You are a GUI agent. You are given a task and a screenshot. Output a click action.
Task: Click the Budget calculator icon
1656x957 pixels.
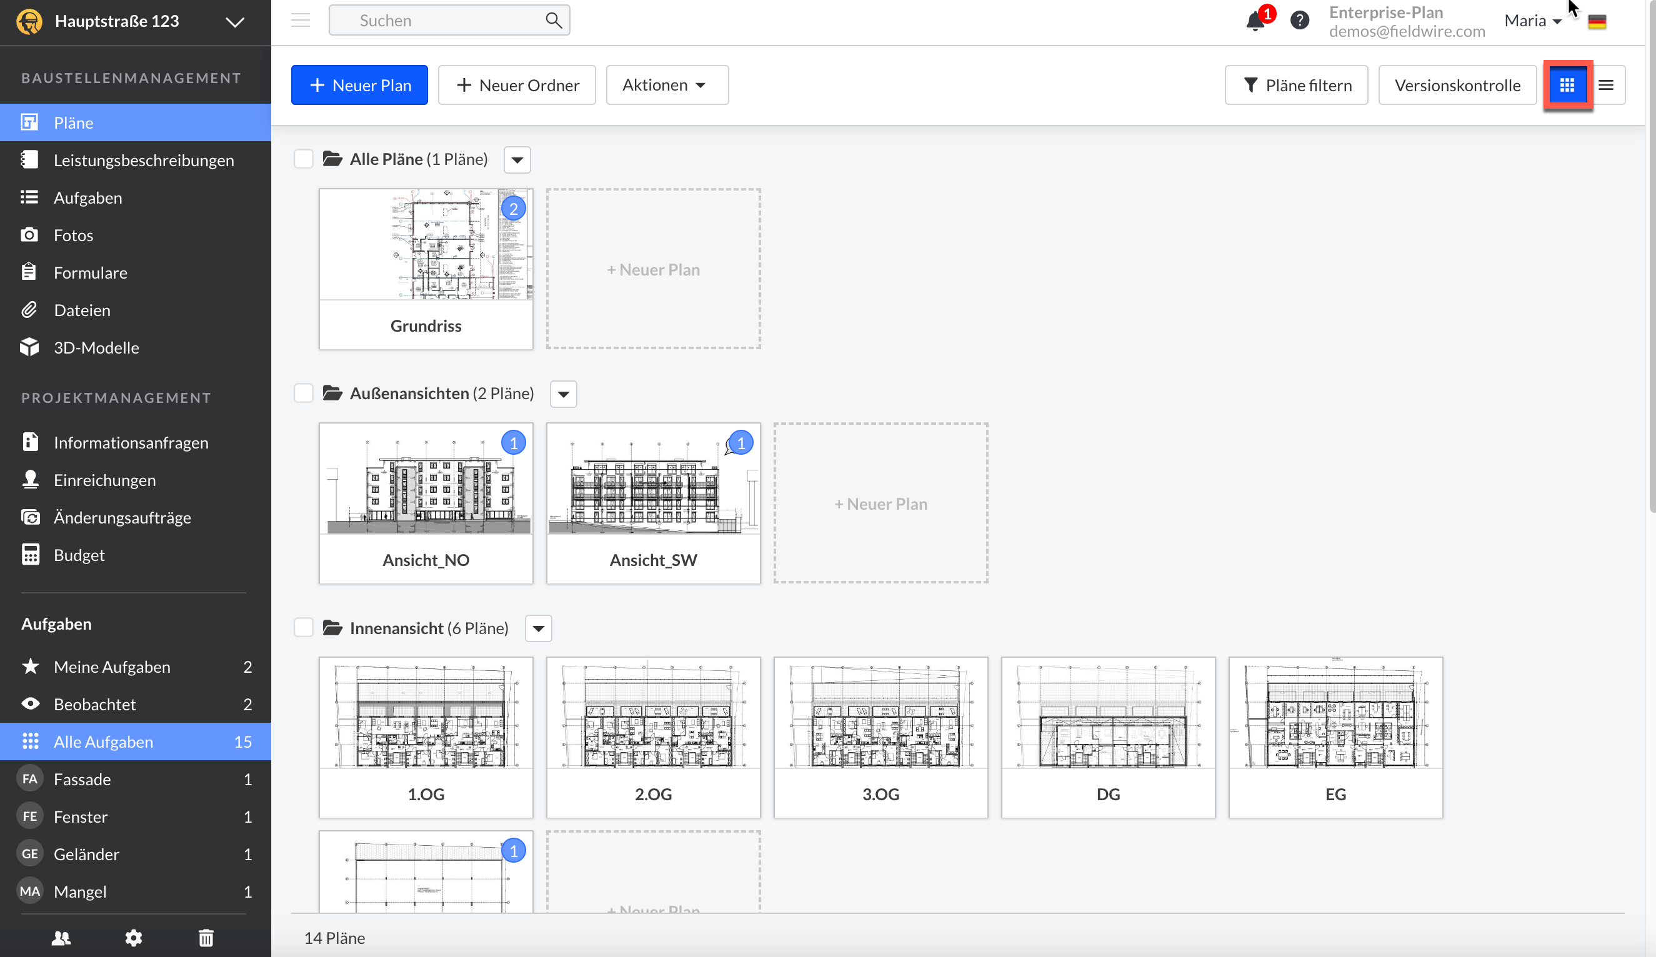coord(30,554)
